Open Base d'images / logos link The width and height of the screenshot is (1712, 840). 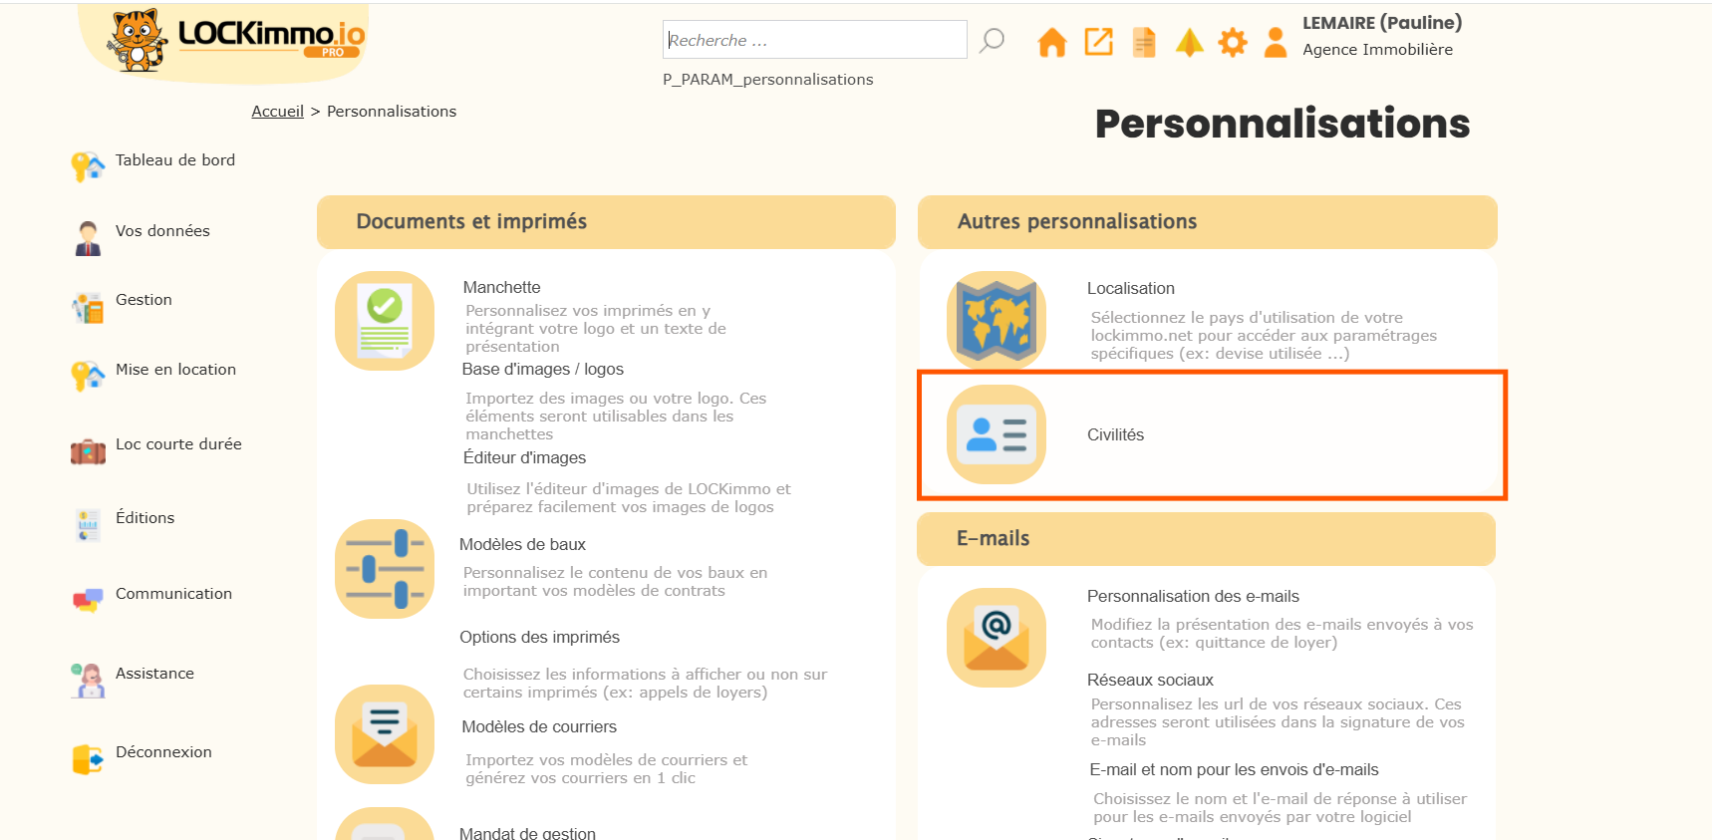(x=543, y=370)
